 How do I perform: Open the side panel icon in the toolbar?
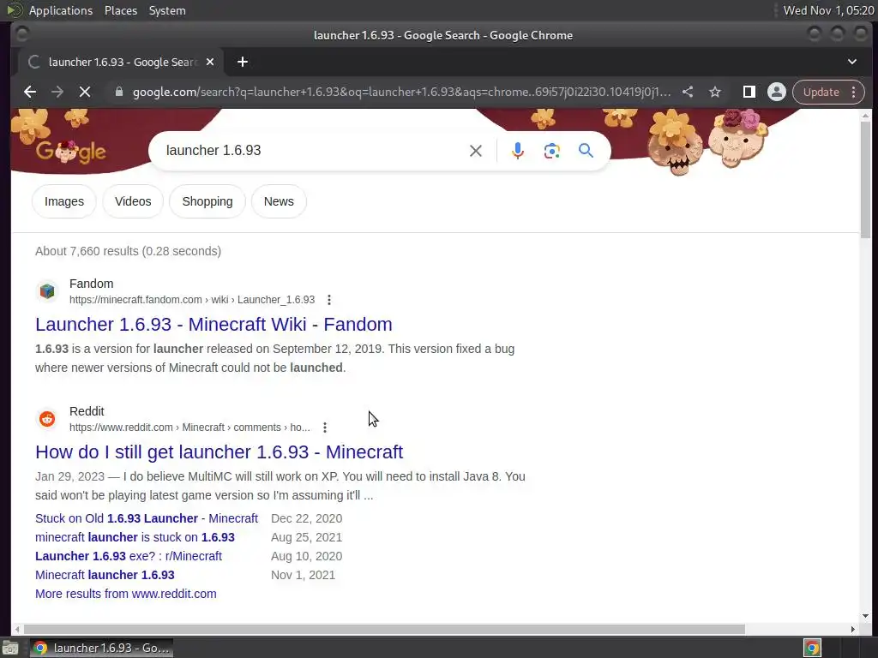click(x=749, y=92)
